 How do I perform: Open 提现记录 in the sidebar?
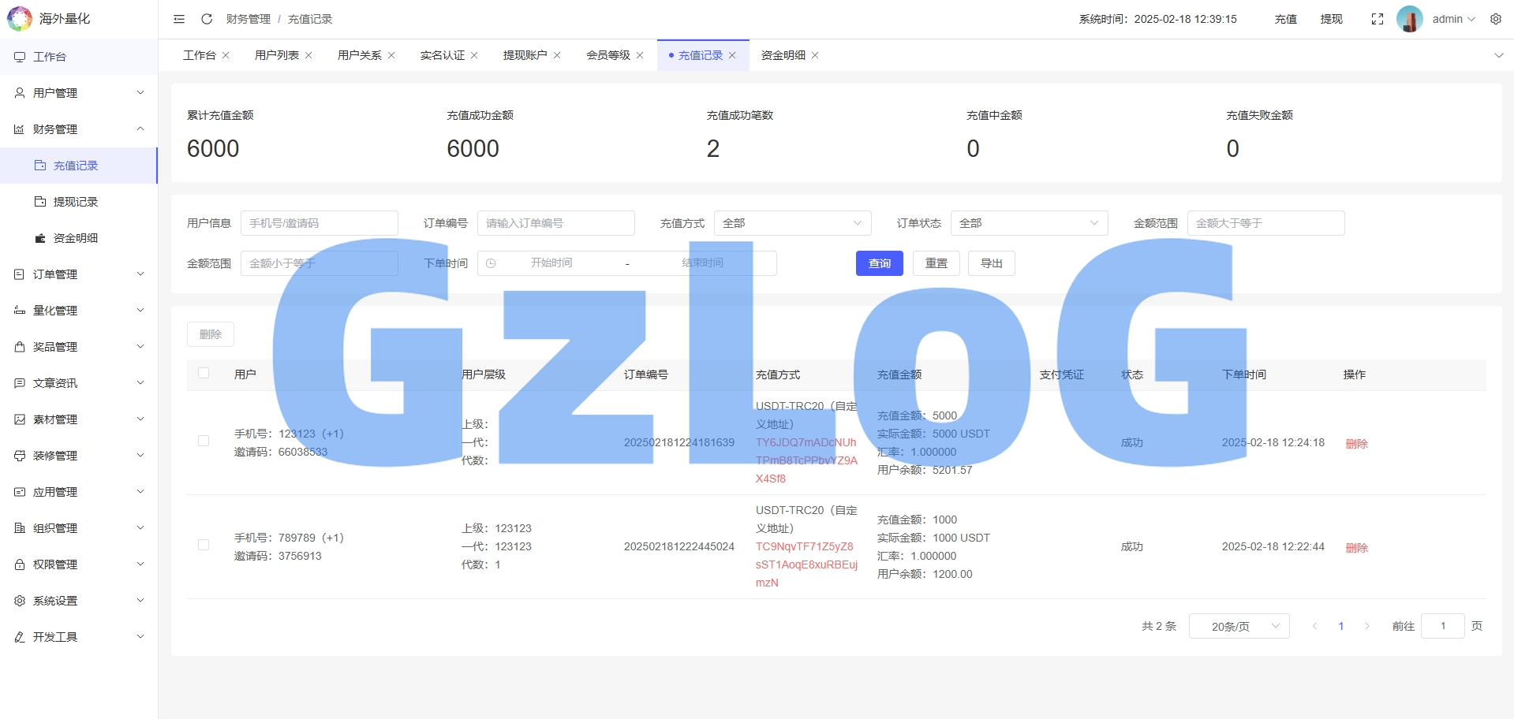76,202
